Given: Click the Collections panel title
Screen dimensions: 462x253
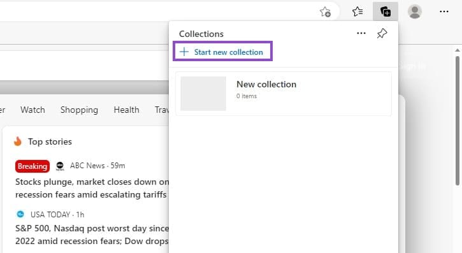Looking at the screenshot, I should coord(201,34).
